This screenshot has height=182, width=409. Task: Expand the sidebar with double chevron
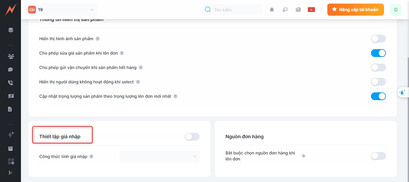(x=10, y=173)
